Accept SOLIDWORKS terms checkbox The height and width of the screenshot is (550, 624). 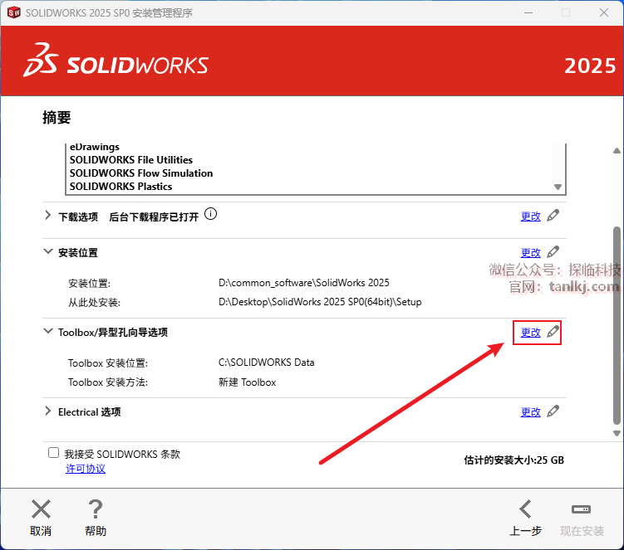click(x=53, y=453)
